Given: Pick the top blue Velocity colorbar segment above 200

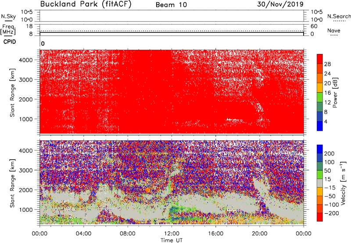Looking at the screenshot, I should coord(320,149).
